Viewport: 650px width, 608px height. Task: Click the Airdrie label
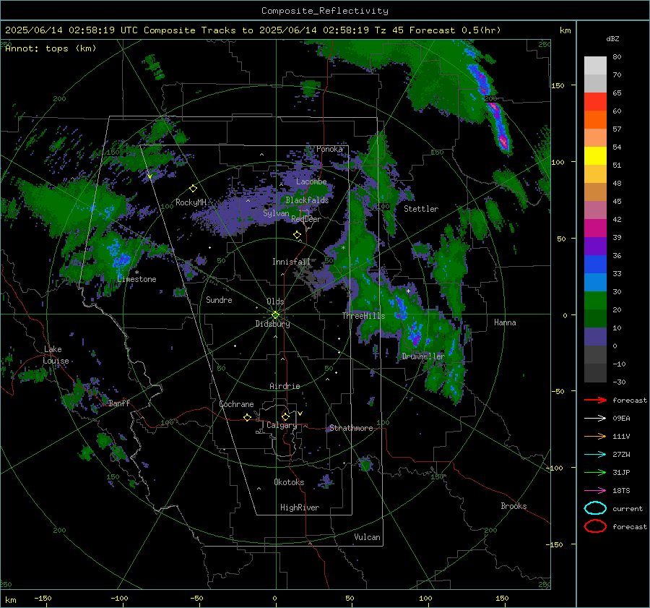point(285,386)
